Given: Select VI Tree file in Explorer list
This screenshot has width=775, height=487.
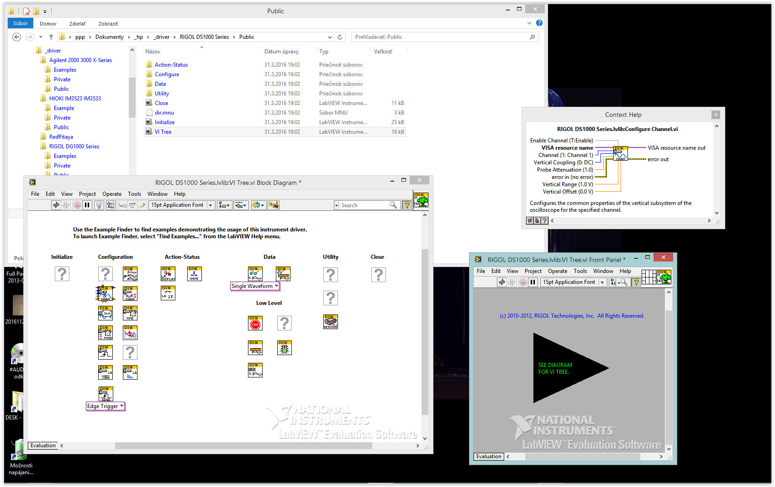Looking at the screenshot, I should coord(274,132).
